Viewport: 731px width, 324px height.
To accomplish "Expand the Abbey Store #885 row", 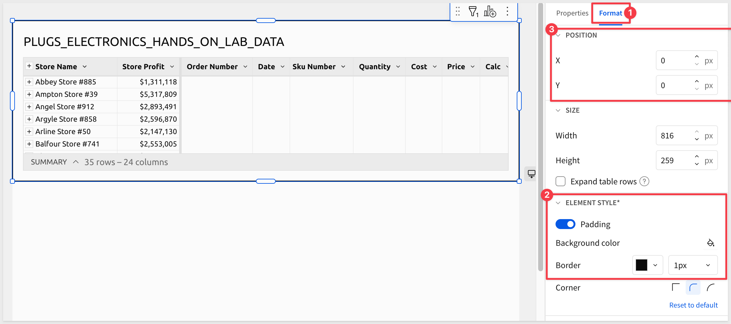I will [29, 82].
